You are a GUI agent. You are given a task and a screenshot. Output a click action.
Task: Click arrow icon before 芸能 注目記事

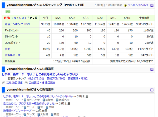click(4, 83)
